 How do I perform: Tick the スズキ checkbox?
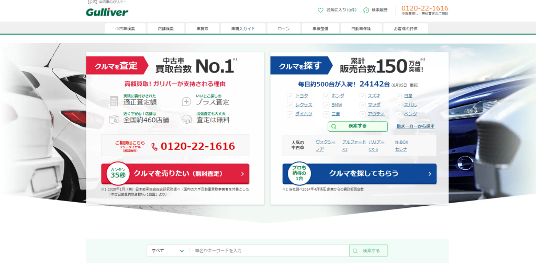coord(363,96)
